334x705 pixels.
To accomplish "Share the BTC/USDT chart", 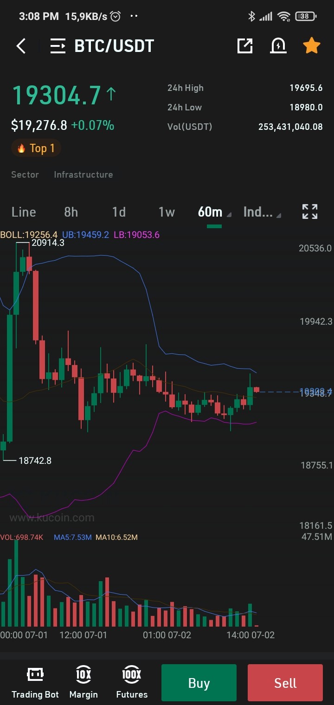I will click(x=245, y=45).
